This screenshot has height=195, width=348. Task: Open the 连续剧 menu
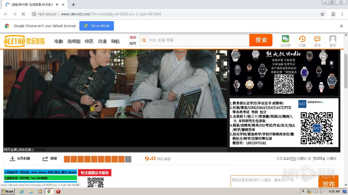point(74,41)
